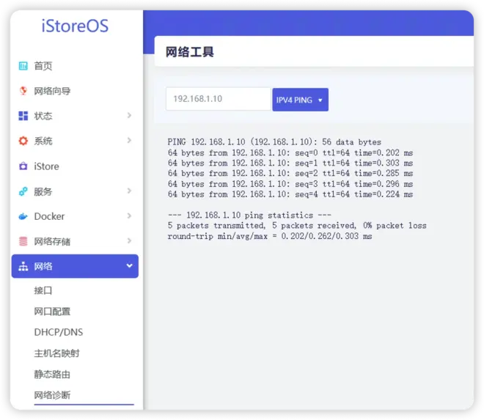Screen dimensions: 484x420
Task: Click the 'PING 192.168.1.10' header line
Action: tap(274, 142)
